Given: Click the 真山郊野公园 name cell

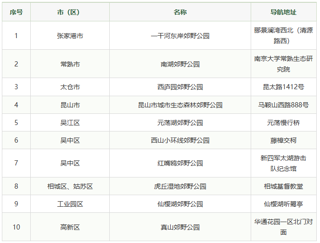Looking at the screenshot, I should click(x=180, y=227).
